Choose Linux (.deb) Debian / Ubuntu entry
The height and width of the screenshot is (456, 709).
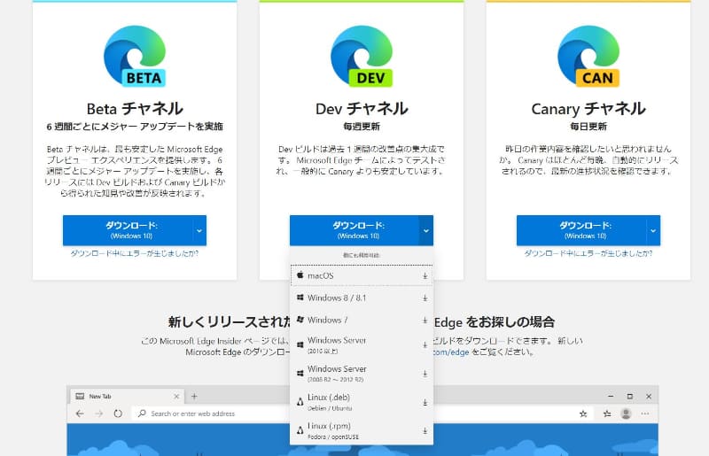[362, 402]
